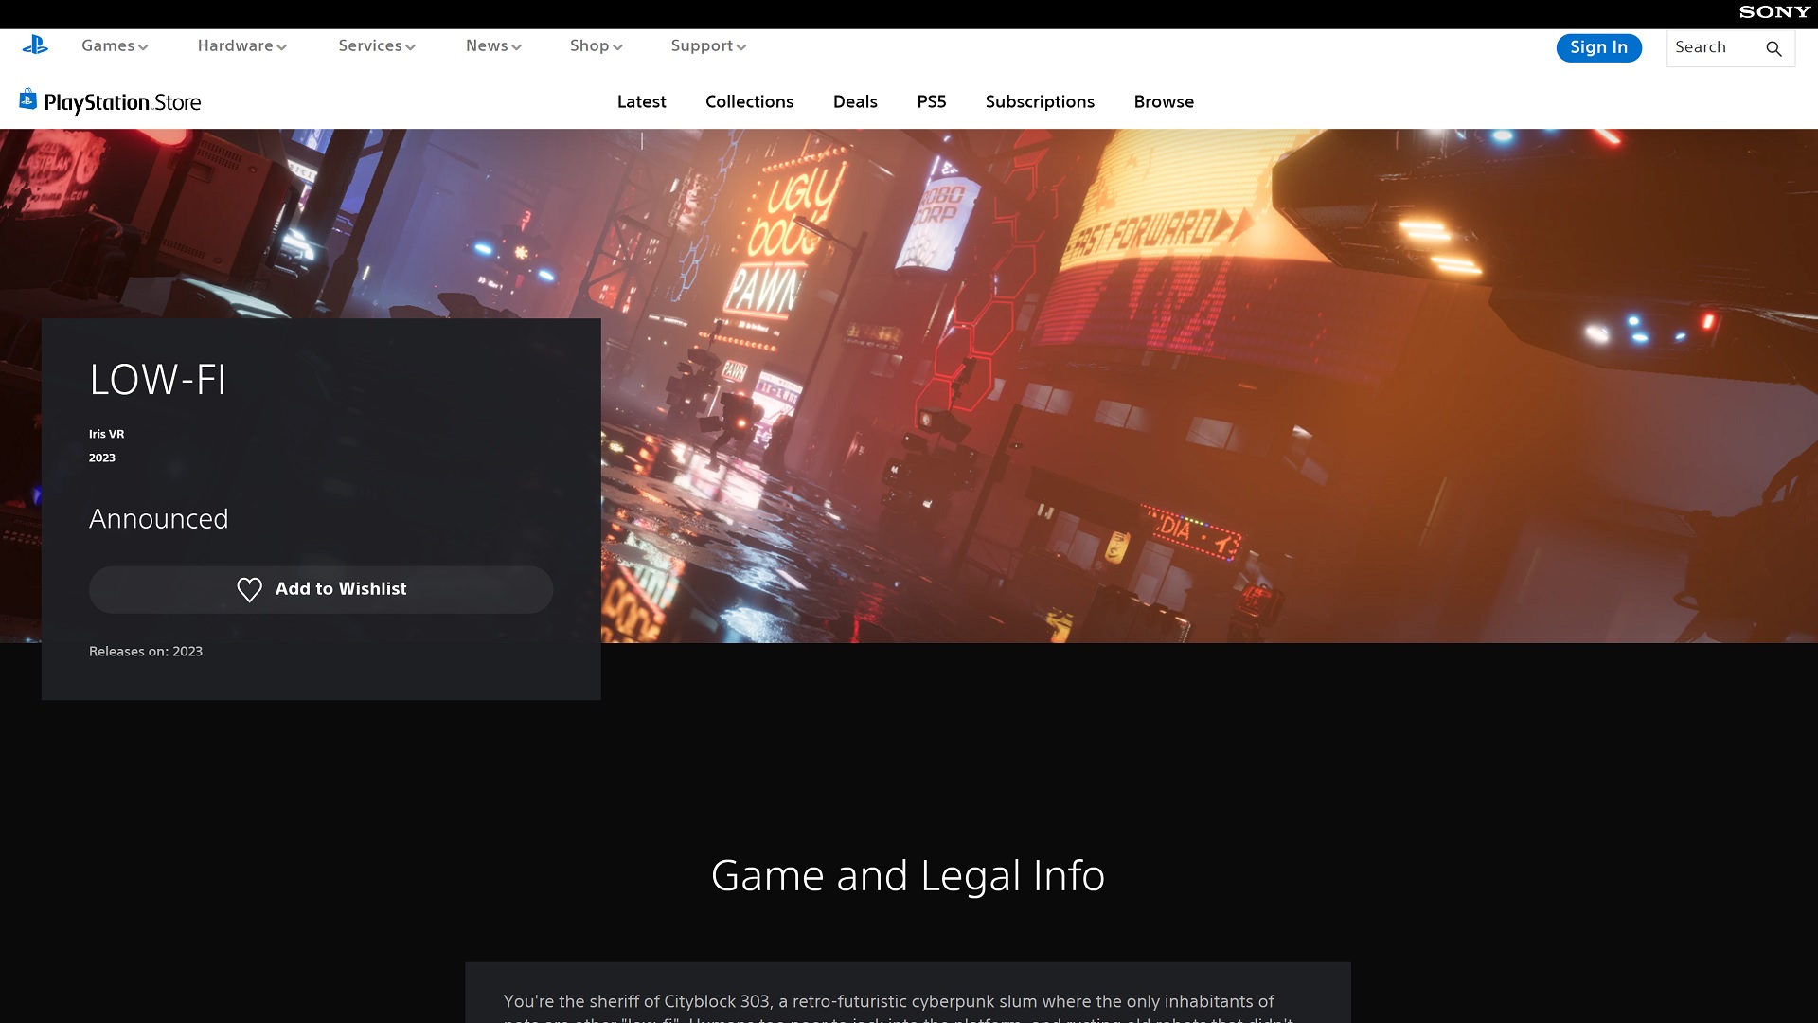Screen dimensions: 1818x1023
Task: Select the PS5 store tab
Action: pos(931,101)
